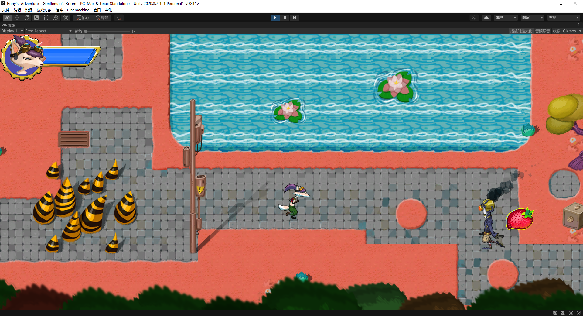Toggle the 局部 local/global handle button
Viewport: 583px width, 316px height.
click(x=102, y=18)
